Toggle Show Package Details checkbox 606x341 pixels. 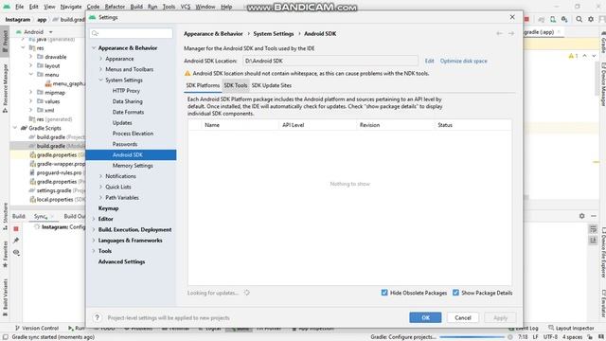point(455,293)
